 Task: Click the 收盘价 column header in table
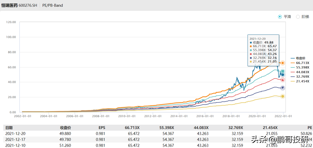pos(65,128)
